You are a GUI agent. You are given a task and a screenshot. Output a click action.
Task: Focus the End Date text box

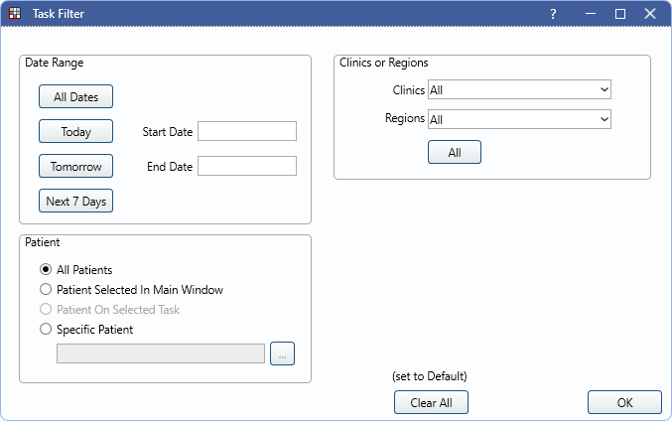247,166
